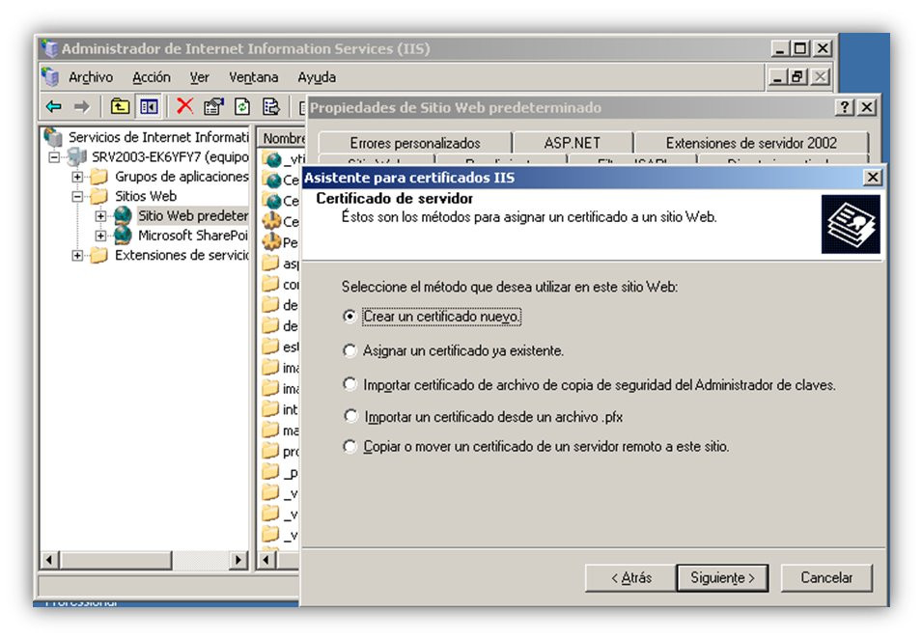The width and height of the screenshot is (923, 640).
Task: Select the con folder icon in the list
Action: (x=270, y=284)
